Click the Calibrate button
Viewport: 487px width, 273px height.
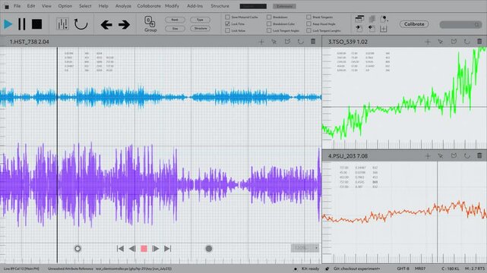pyautogui.click(x=414, y=24)
